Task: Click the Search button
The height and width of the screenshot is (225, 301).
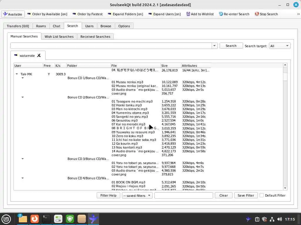Action: click(231, 46)
